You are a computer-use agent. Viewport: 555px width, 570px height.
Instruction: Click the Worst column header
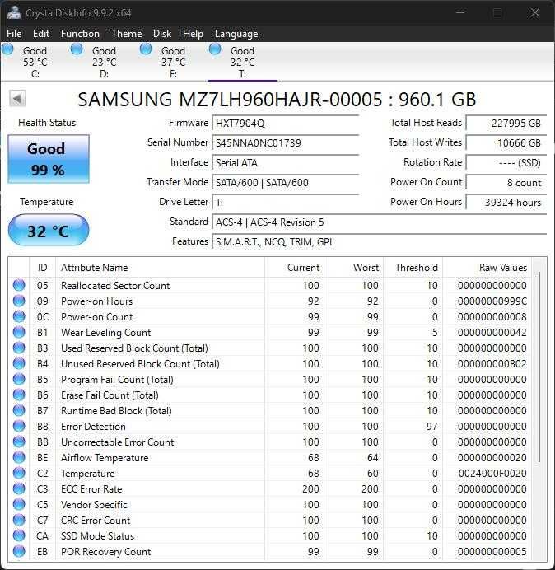[353, 268]
